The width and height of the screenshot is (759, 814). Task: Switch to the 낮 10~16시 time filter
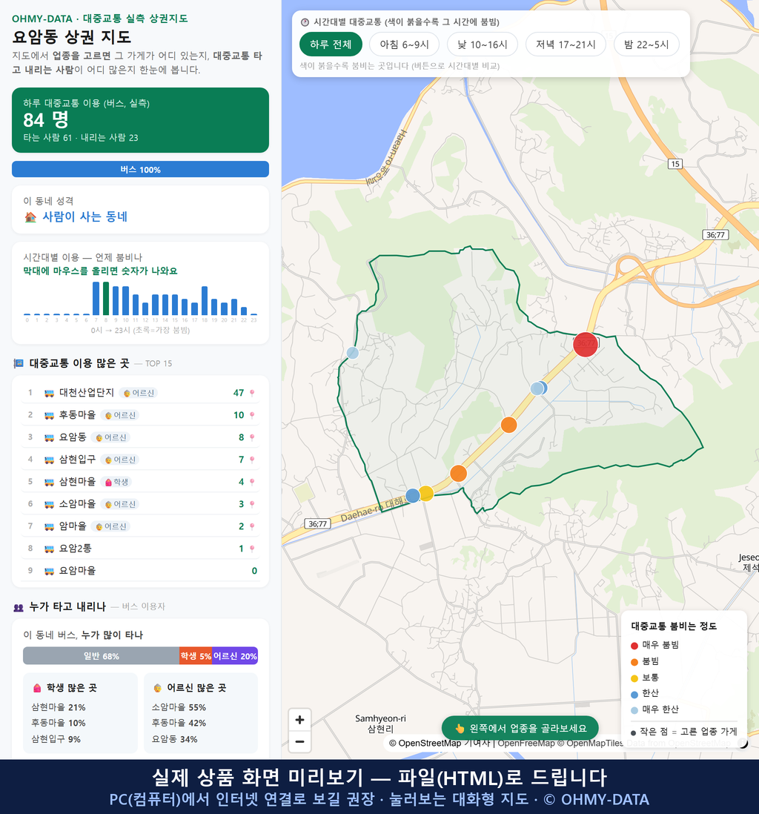[483, 44]
